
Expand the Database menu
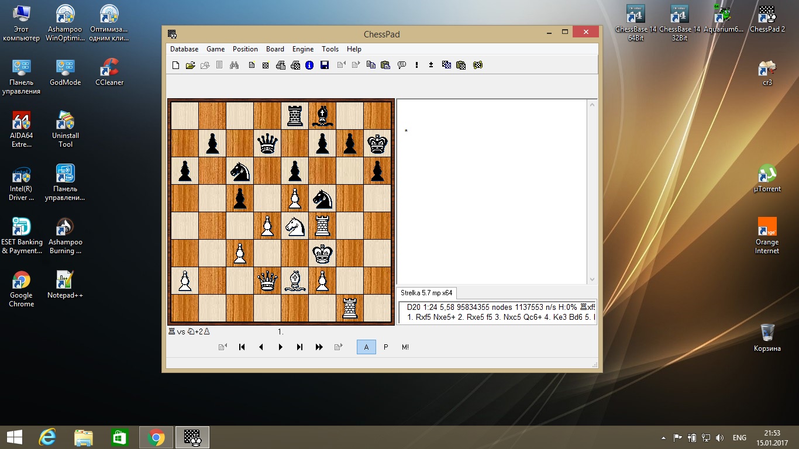coord(184,49)
